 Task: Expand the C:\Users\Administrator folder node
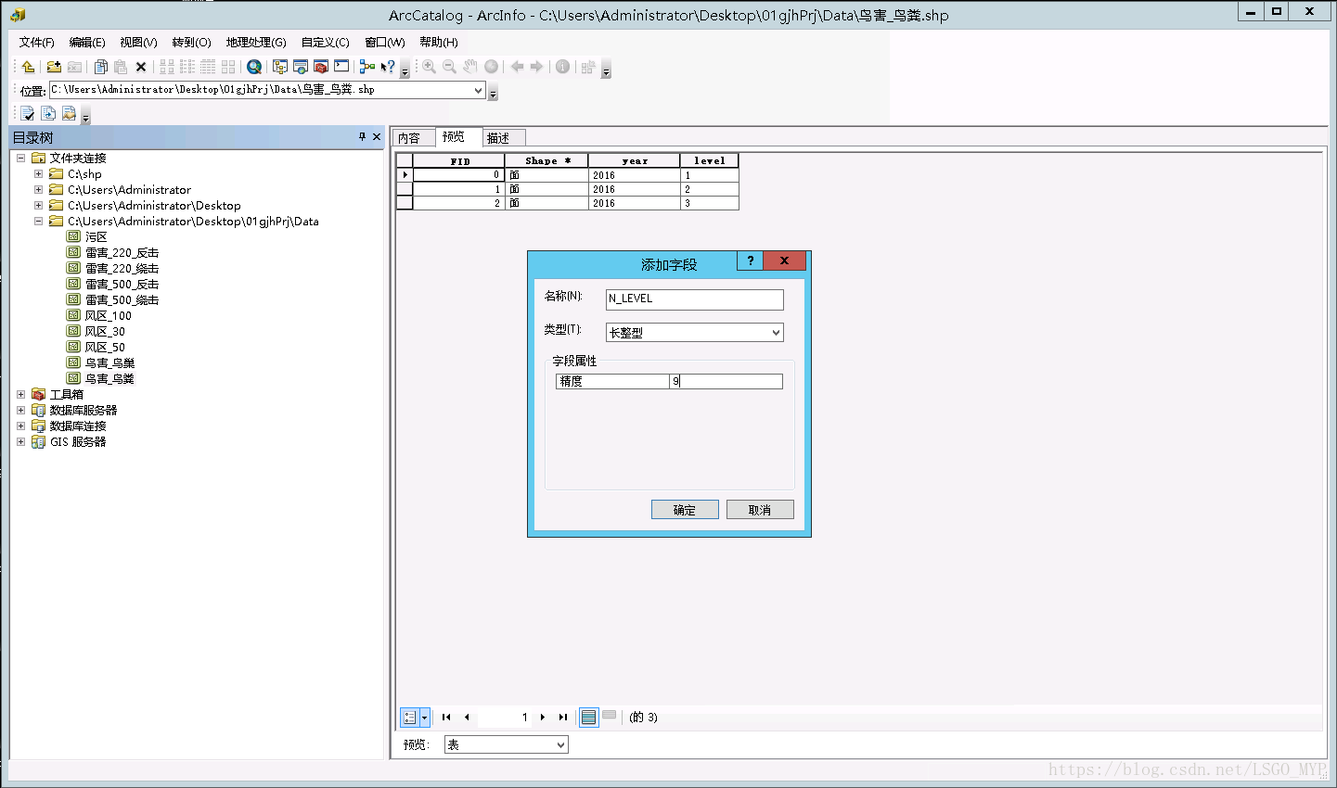click(38, 189)
